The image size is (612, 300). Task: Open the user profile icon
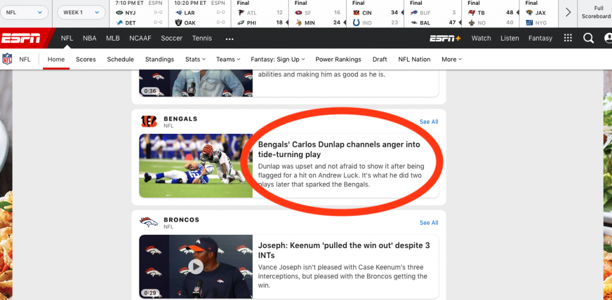pyautogui.click(x=608, y=38)
